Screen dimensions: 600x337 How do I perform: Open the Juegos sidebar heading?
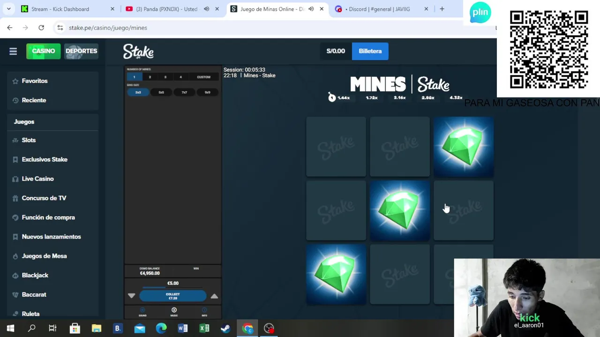tap(24, 122)
